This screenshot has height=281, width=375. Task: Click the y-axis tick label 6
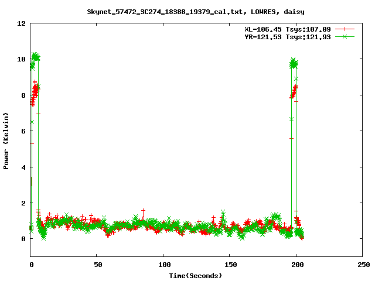(23, 131)
